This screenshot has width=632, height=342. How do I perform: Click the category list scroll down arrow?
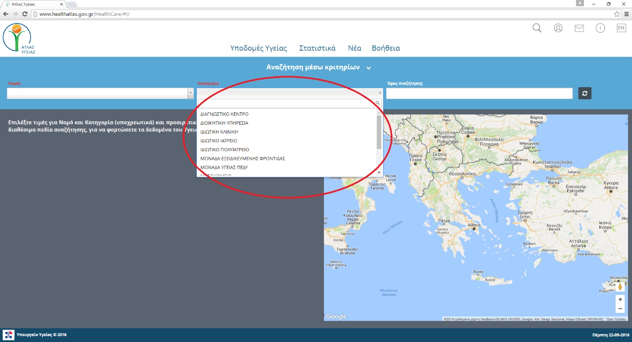pyautogui.click(x=379, y=172)
